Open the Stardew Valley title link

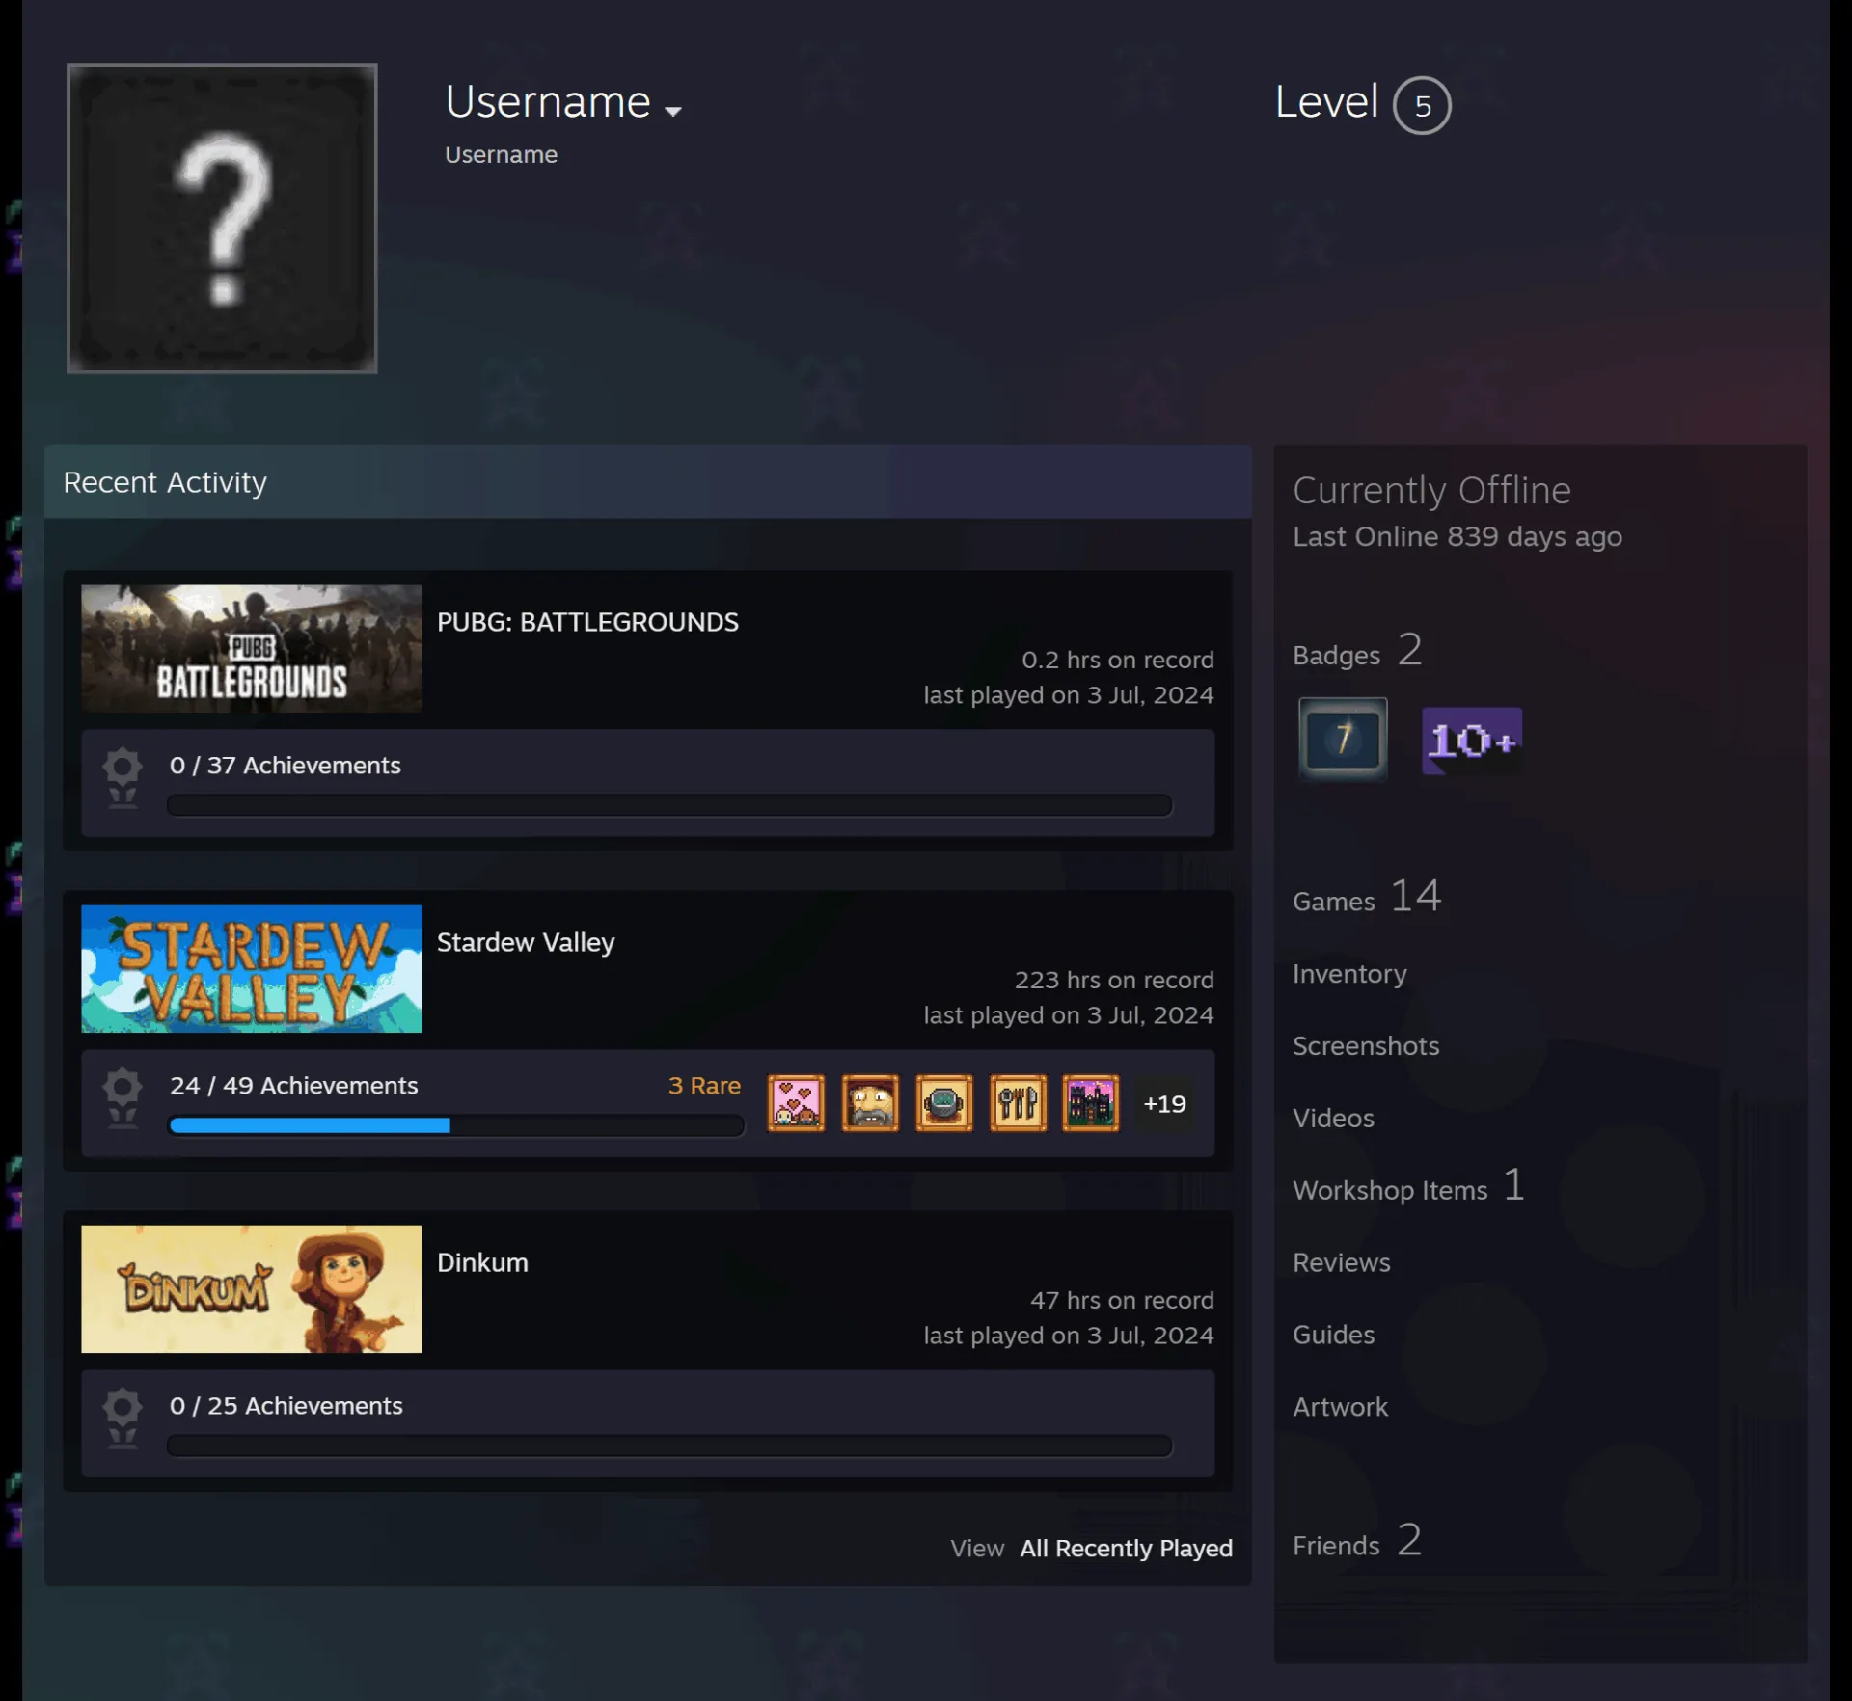[x=526, y=942]
